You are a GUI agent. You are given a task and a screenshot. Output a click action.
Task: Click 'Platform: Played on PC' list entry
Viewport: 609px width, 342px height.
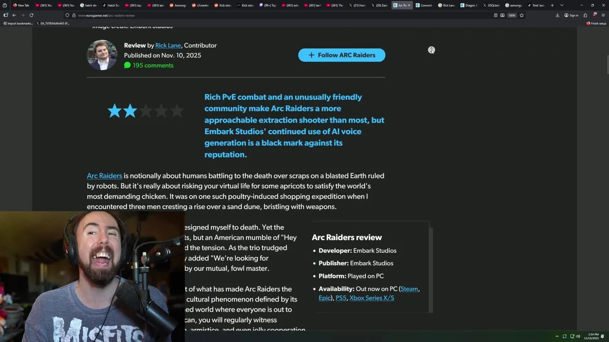coord(351,276)
